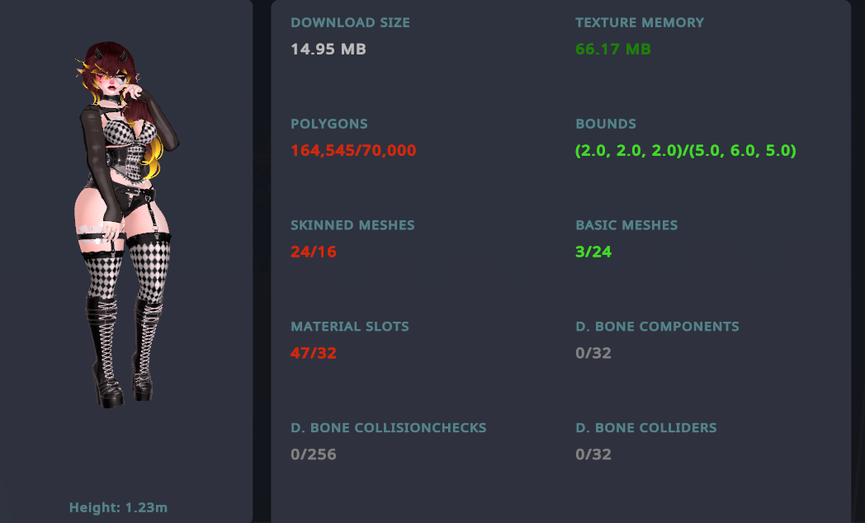Select the Bounds heading
Viewport: 865px width, 523px height.
point(606,125)
